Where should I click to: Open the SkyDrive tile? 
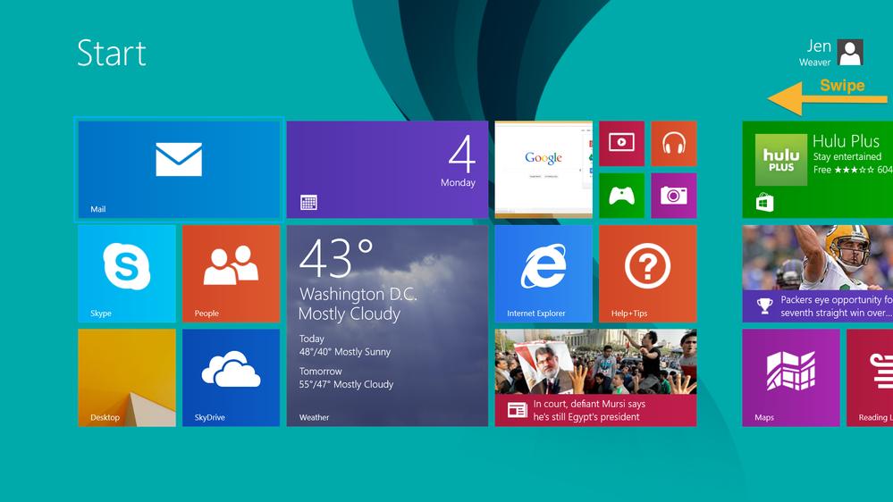click(x=232, y=378)
